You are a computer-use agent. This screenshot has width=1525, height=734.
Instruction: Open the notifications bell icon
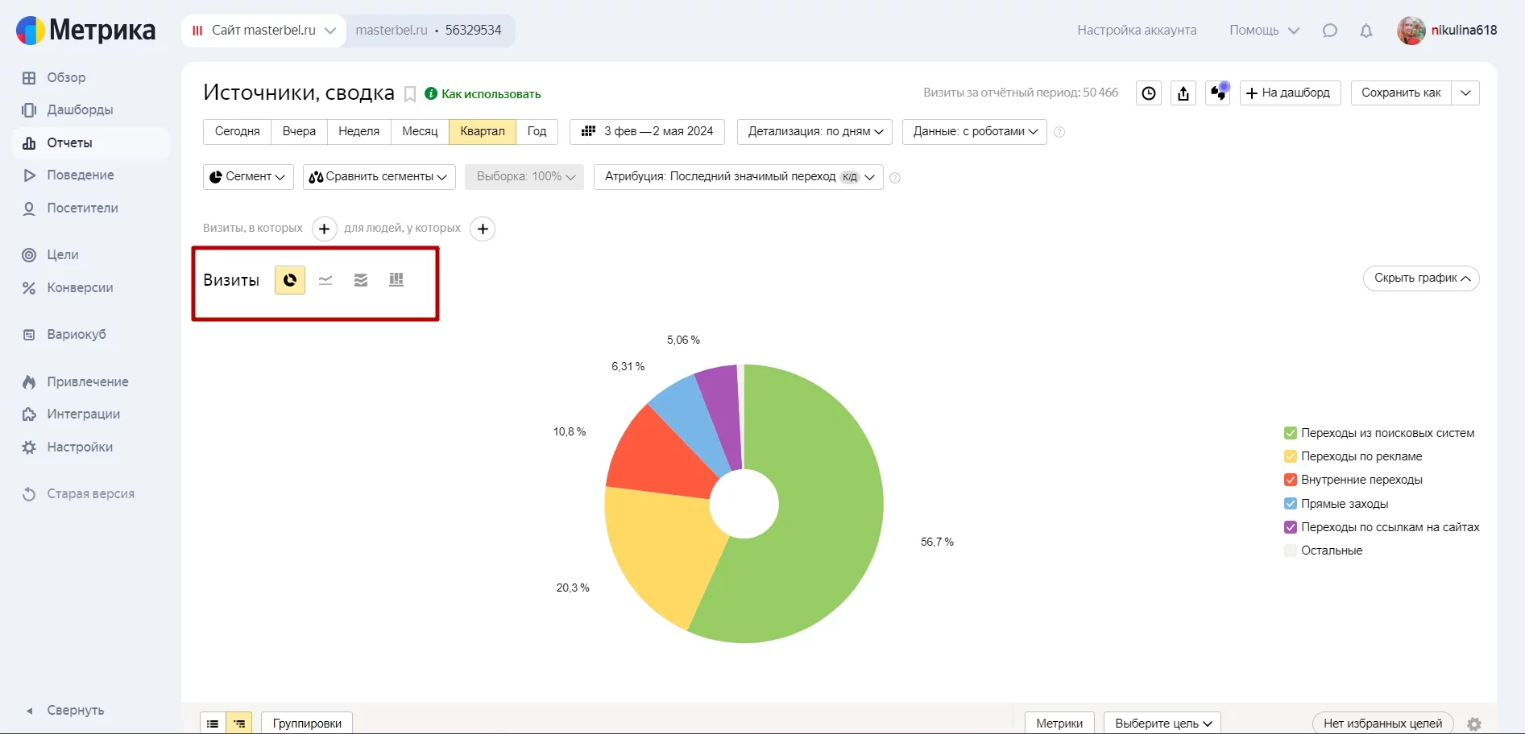coord(1366,31)
